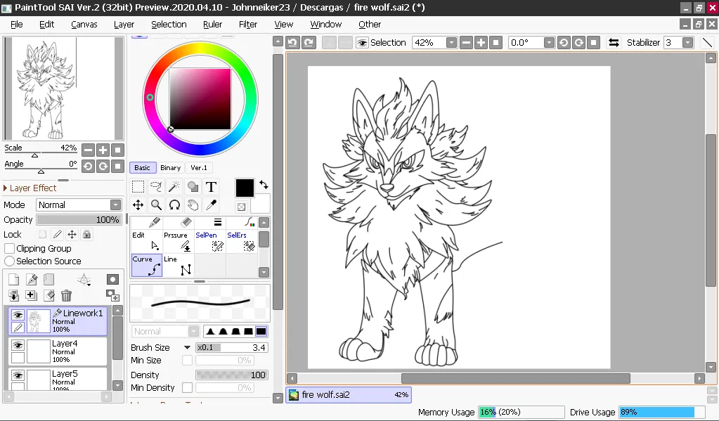
Task: Select the Prssure linework tool
Action: point(179,241)
